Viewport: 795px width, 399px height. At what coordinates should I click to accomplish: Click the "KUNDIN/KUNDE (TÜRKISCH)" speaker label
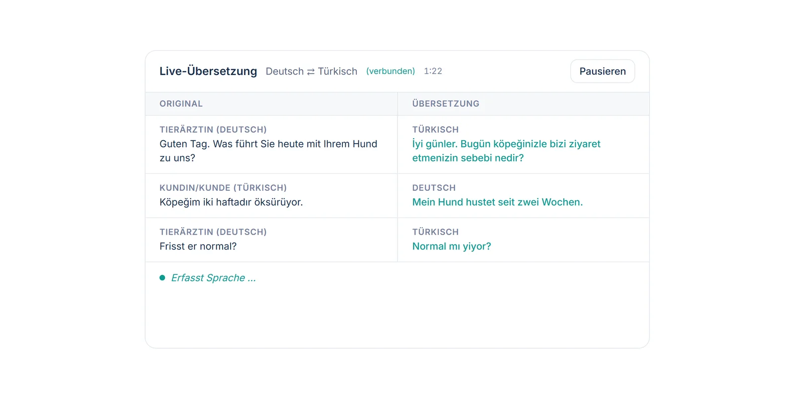[x=223, y=188]
